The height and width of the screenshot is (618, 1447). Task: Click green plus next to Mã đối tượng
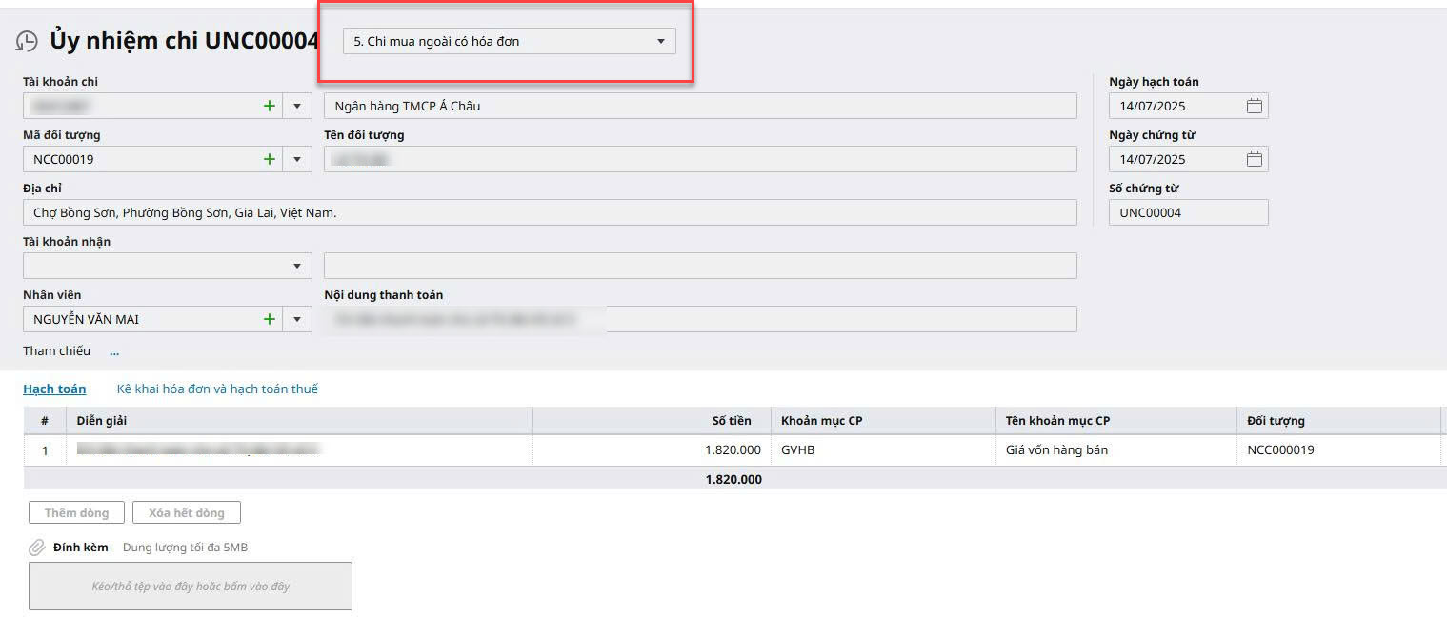click(x=270, y=159)
